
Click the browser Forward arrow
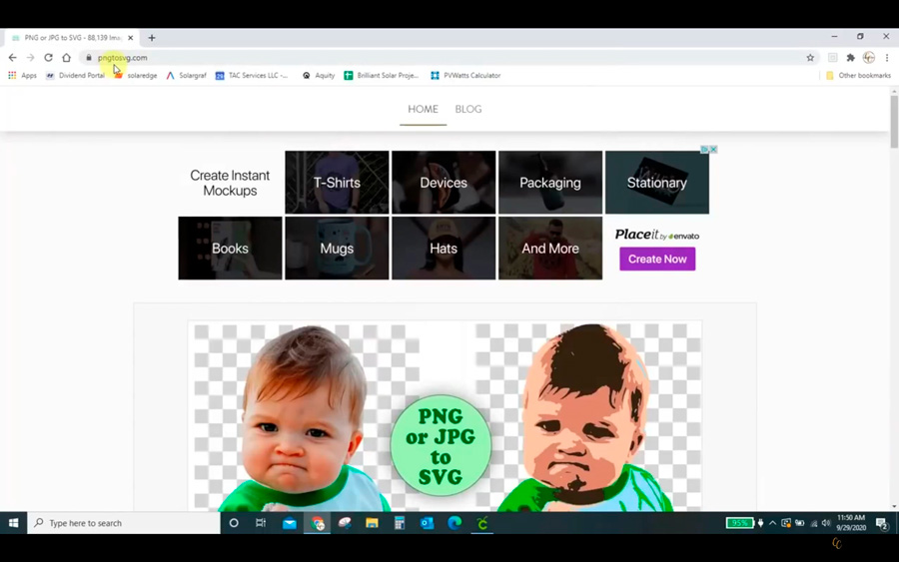[30, 57]
